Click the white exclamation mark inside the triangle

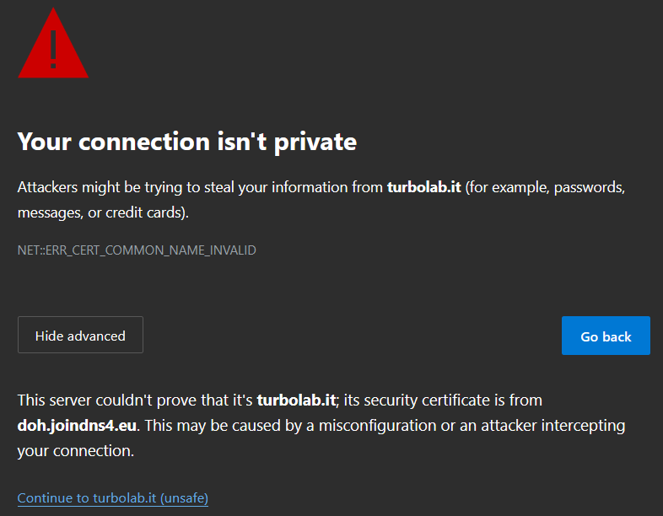(x=53, y=51)
